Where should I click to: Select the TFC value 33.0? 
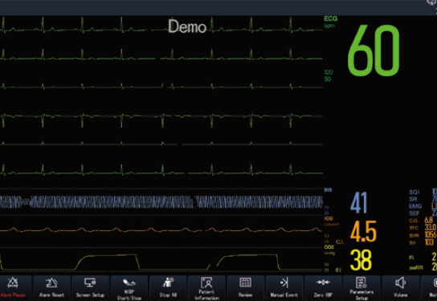click(x=431, y=227)
